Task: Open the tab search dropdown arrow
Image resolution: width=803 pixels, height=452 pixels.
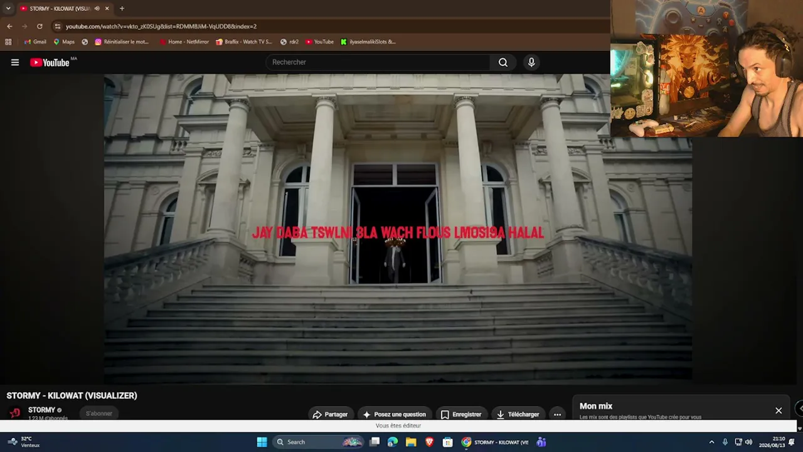Action: pos(8,8)
